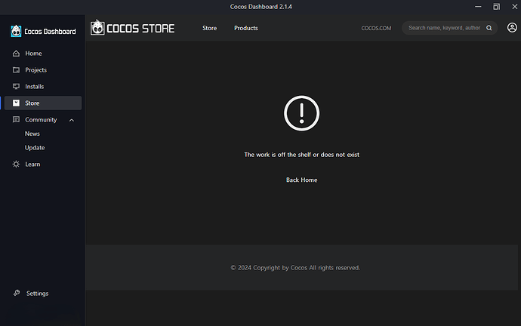Select News under Community
The height and width of the screenshot is (326, 521).
[32, 134]
